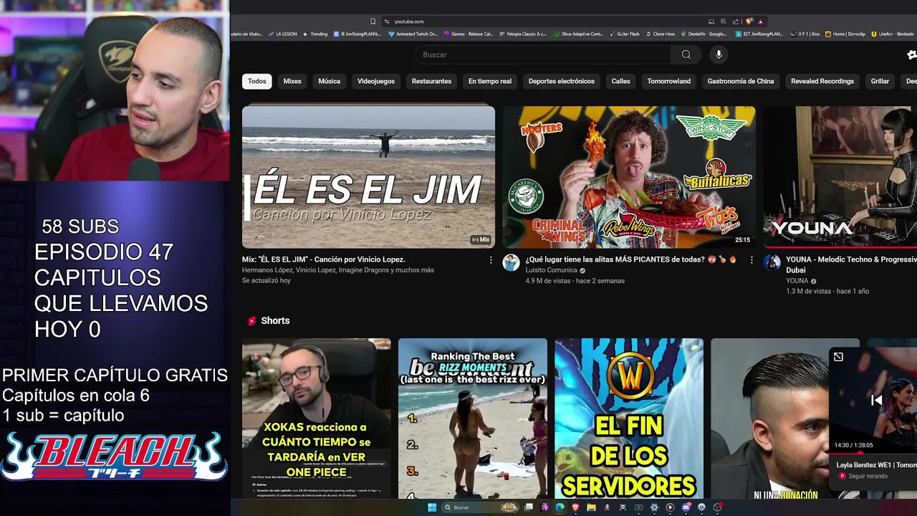Viewport: 917px width, 516px height.
Task: Open more options for the alitas picantes video
Action: 752,259
